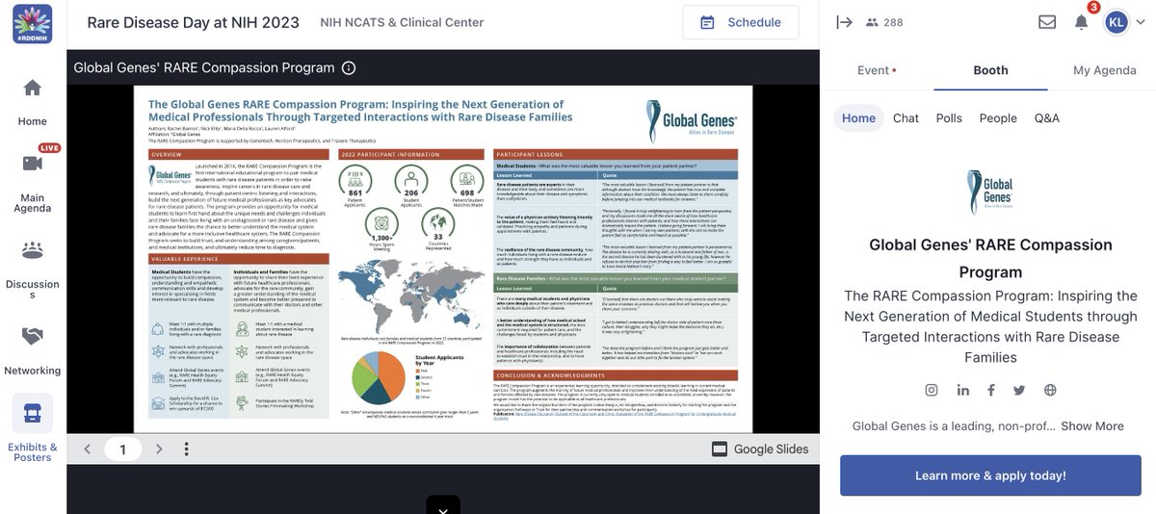Click Learn more & apply today! button

[x=990, y=475]
